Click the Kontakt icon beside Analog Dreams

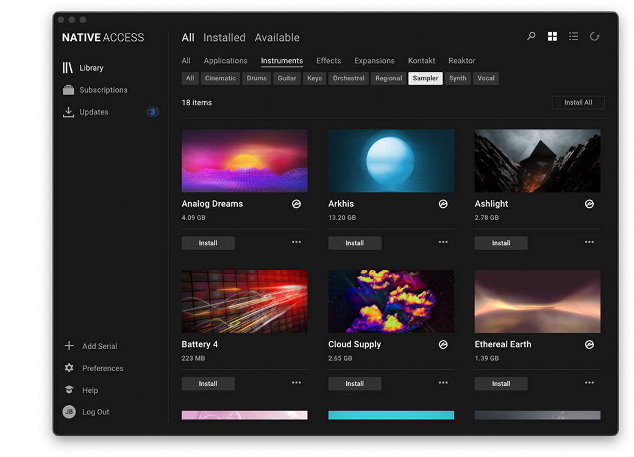[296, 204]
